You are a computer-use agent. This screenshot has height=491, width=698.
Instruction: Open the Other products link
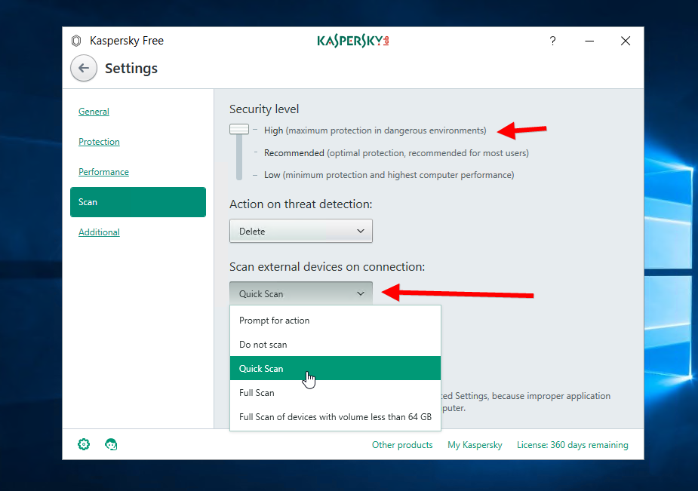click(x=402, y=445)
